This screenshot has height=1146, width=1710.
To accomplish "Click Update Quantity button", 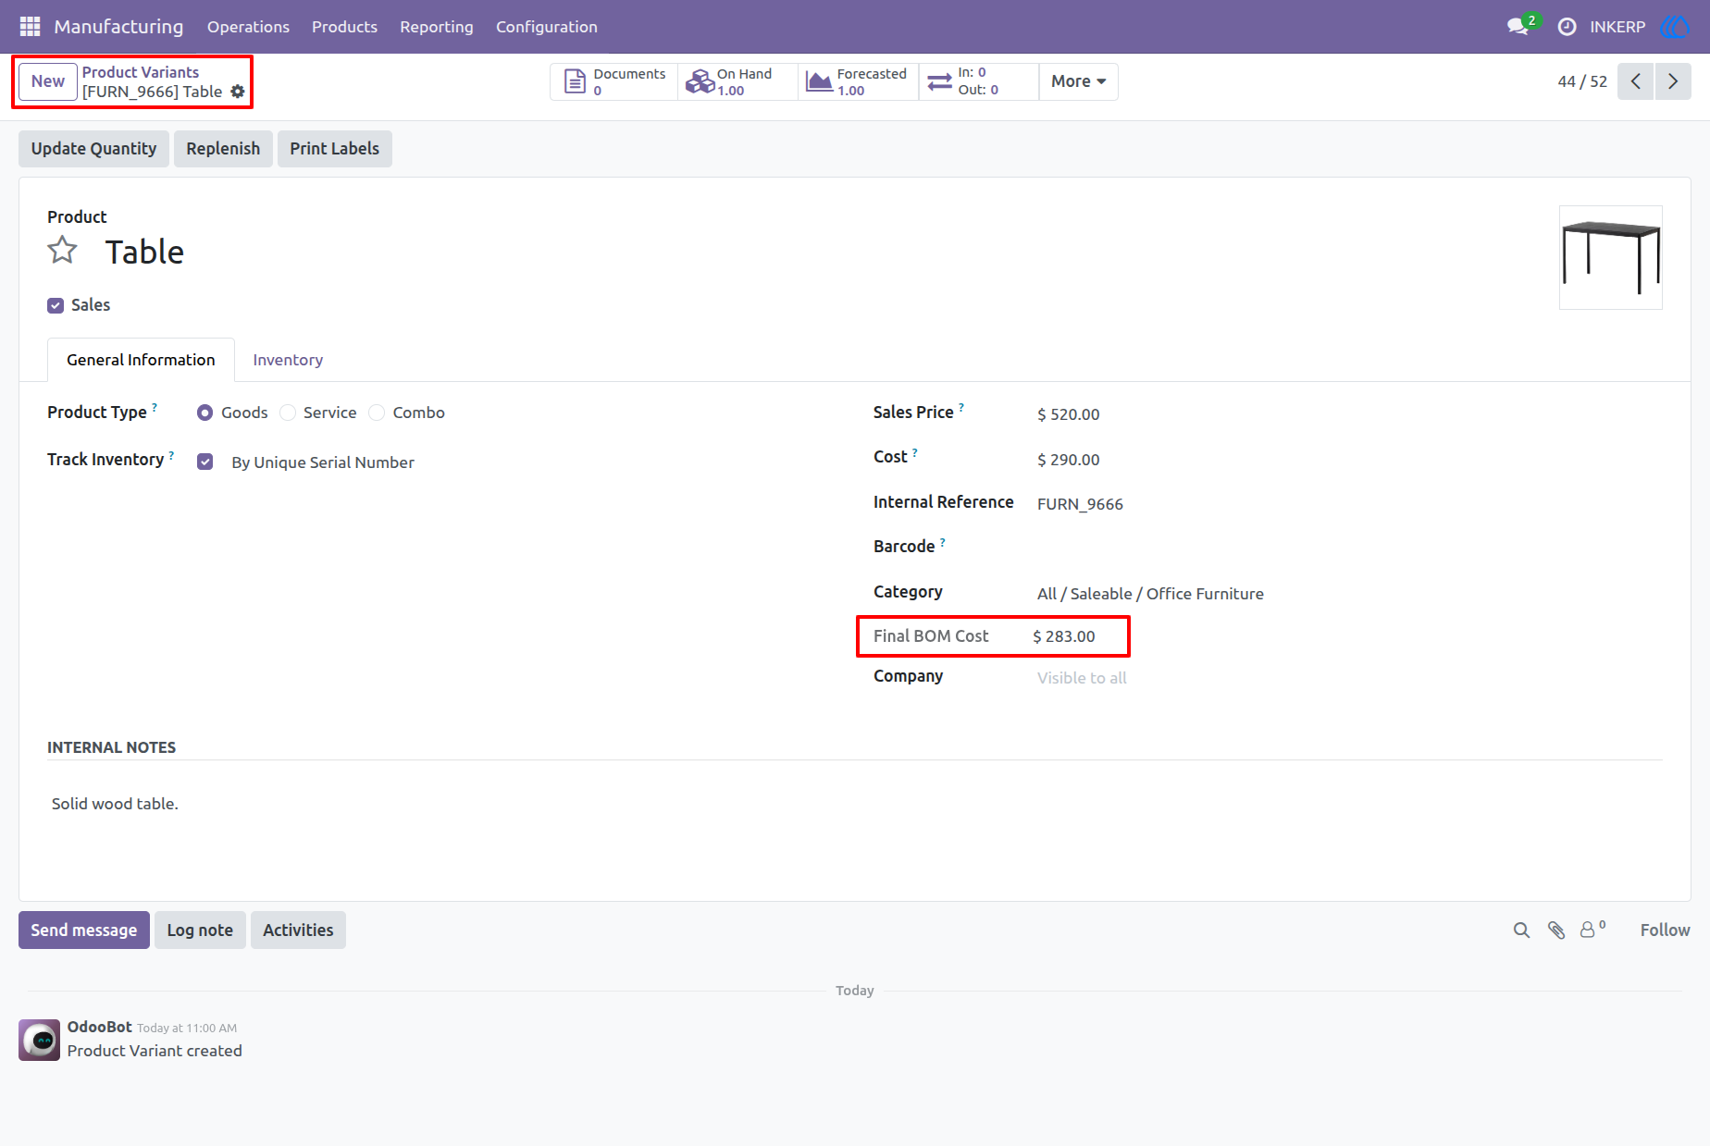I will point(93,149).
